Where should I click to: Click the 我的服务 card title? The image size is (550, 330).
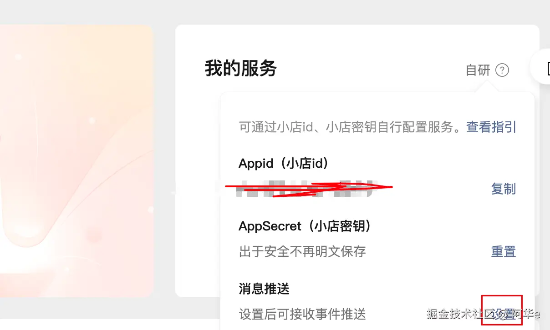click(240, 69)
